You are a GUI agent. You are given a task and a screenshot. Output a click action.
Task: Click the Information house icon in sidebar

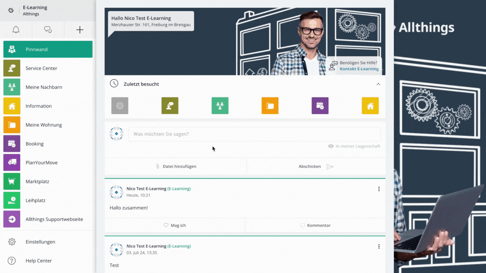12,106
